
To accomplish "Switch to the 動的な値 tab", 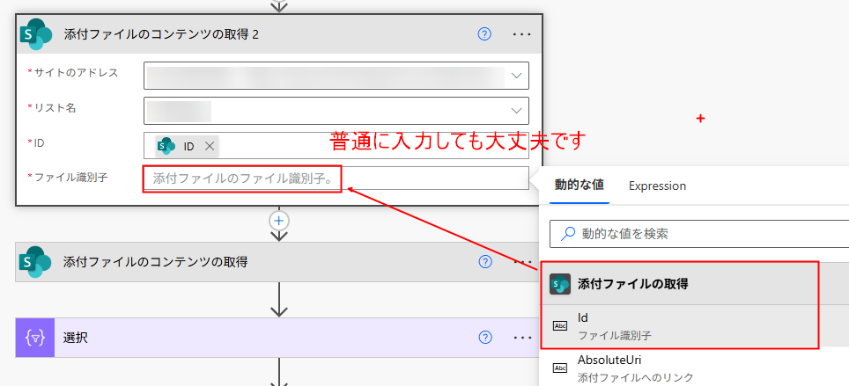I will point(580,186).
